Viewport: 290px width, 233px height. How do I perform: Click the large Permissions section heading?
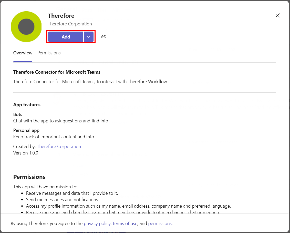coord(29,177)
